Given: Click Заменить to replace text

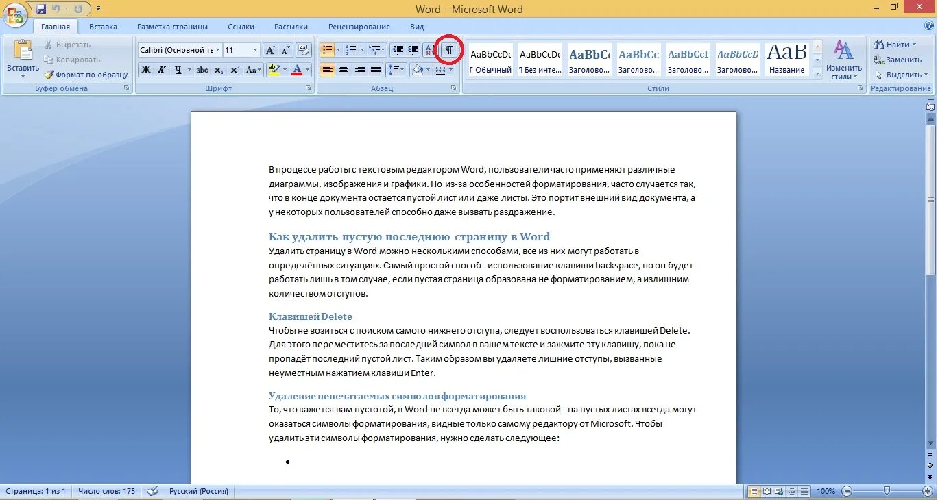Looking at the screenshot, I should coord(898,60).
